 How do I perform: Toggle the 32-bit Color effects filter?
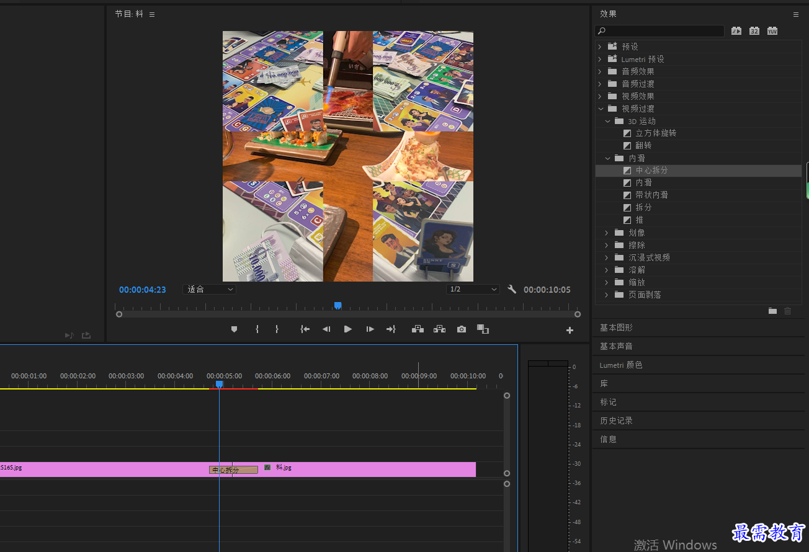point(754,30)
